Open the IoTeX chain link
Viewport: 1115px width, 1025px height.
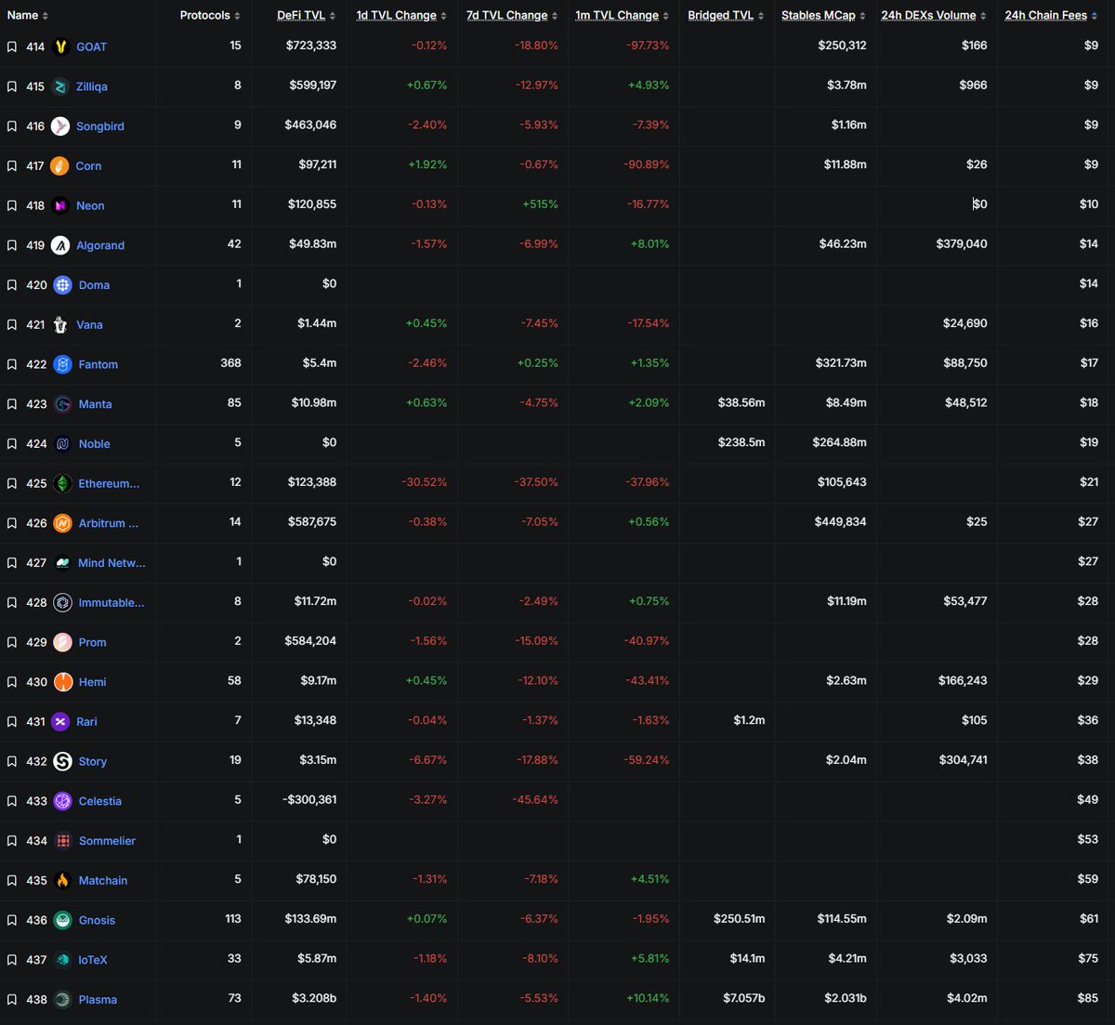click(x=93, y=960)
